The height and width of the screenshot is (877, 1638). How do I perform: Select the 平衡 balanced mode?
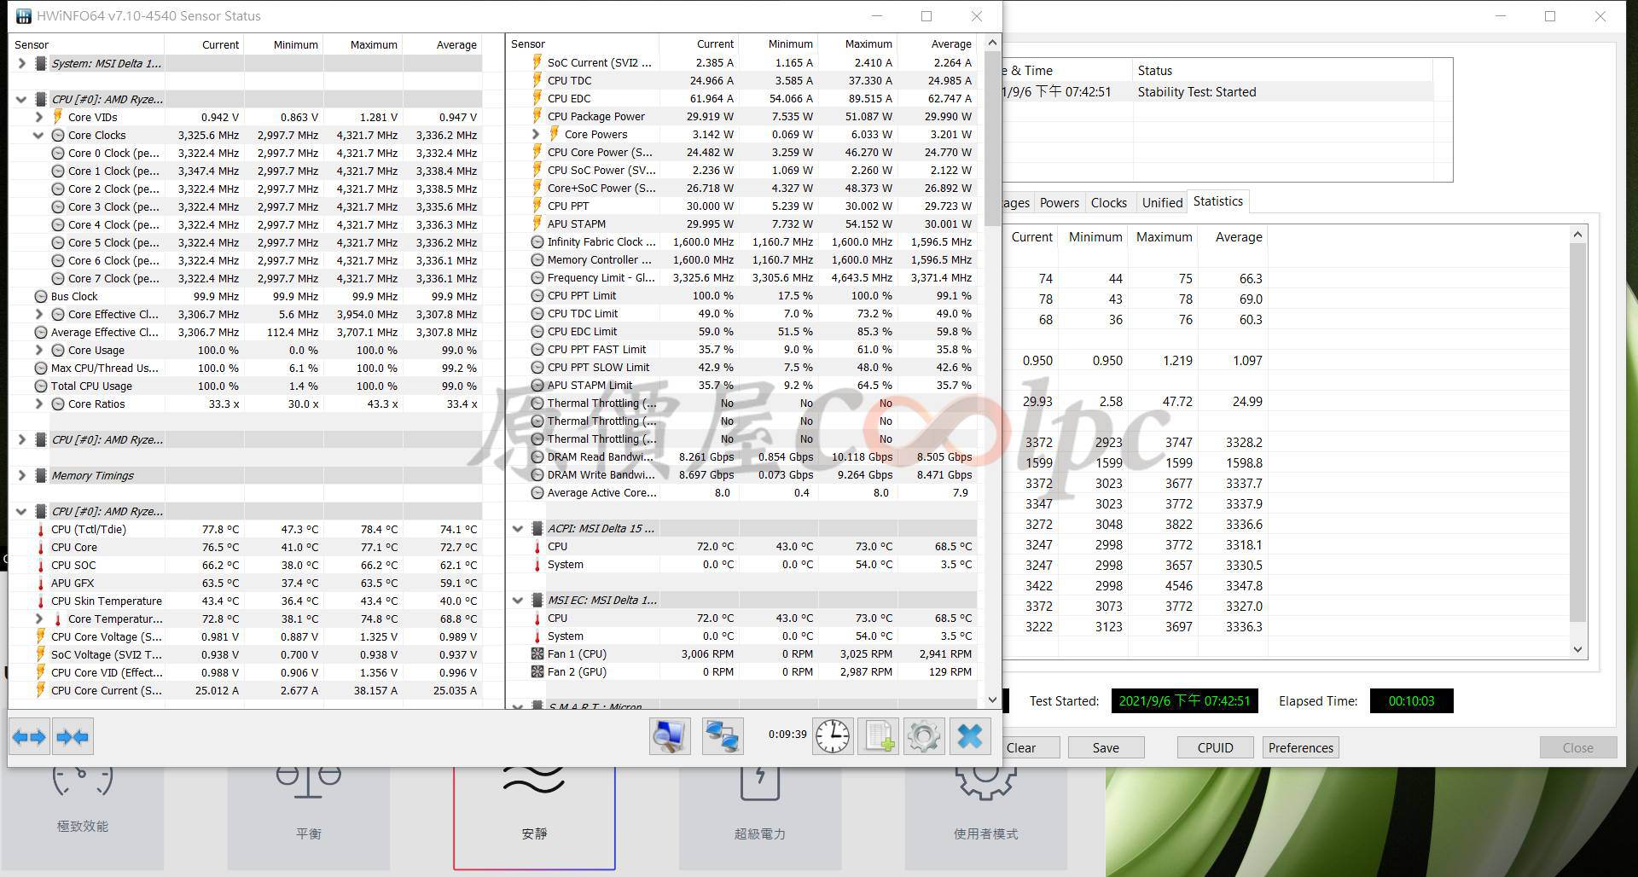coord(308,802)
